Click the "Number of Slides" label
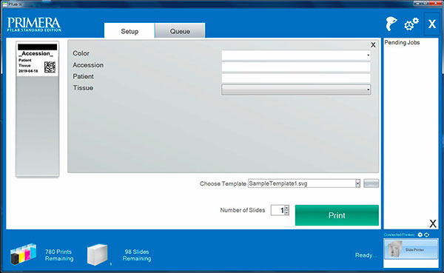This screenshot has height=273, width=444. 243,210
